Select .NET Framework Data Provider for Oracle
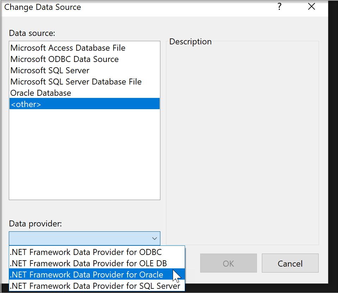Image resolution: width=338 pixels, height=293 pixels. tap(86, 274)
